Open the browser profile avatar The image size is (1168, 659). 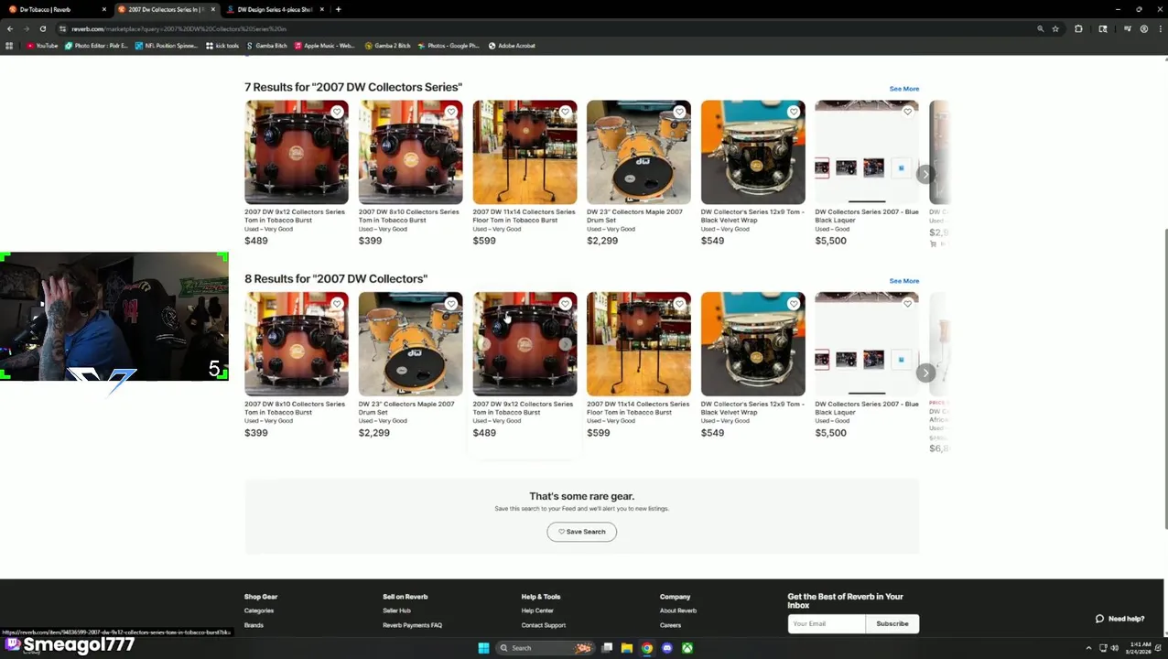1143,28
